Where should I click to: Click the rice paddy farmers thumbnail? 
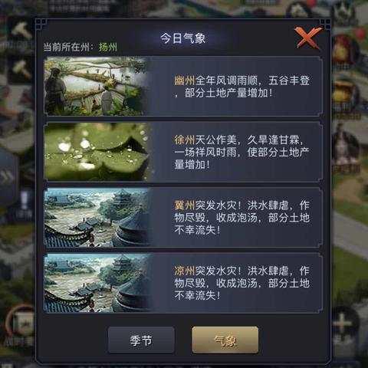click(96, 87)
